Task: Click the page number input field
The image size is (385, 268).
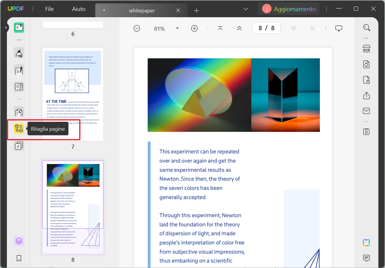Action: coord(266,28)
